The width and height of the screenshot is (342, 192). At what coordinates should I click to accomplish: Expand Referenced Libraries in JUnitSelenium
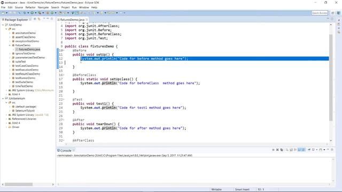6,119
